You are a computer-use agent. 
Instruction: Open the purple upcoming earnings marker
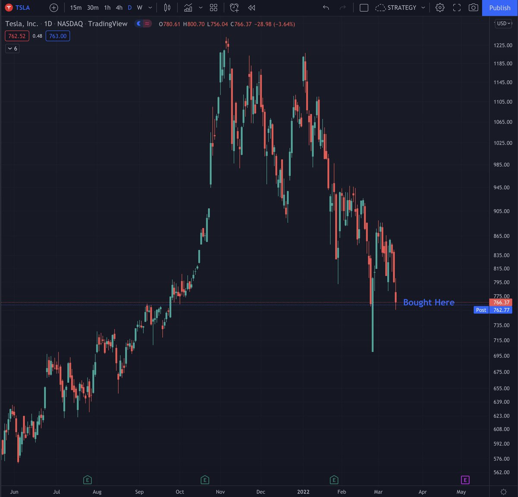tap(465, 480)
